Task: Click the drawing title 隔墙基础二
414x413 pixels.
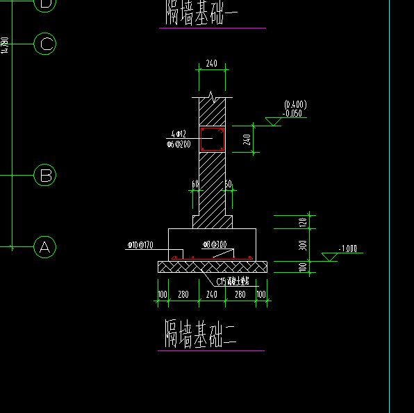Action: click(201, 334)
